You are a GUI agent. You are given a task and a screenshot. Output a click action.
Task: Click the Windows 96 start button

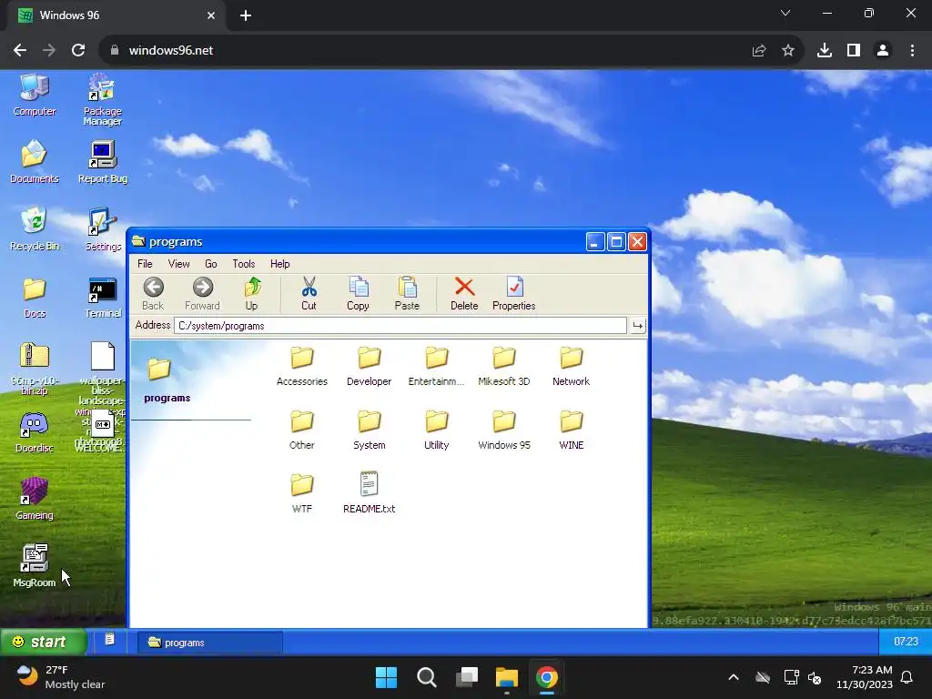coord(44,642)
